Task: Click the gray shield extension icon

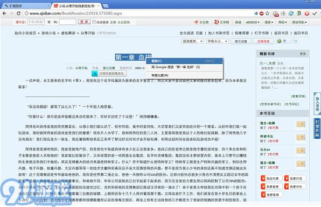Action: (283, 13)
